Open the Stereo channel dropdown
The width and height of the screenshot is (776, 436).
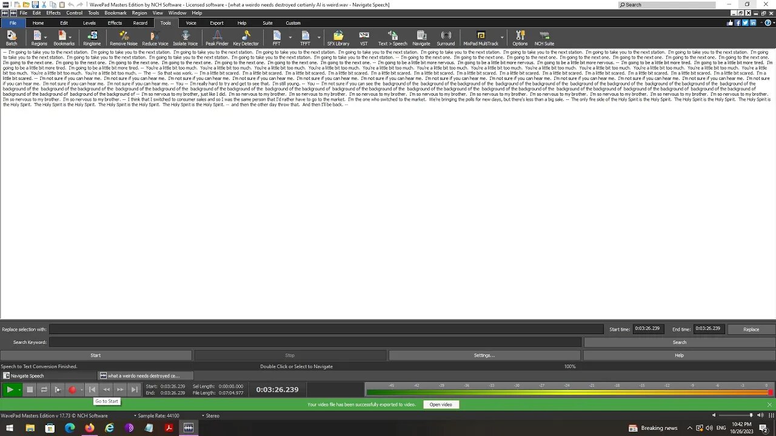pyautogui.click(x=210, y=416)
